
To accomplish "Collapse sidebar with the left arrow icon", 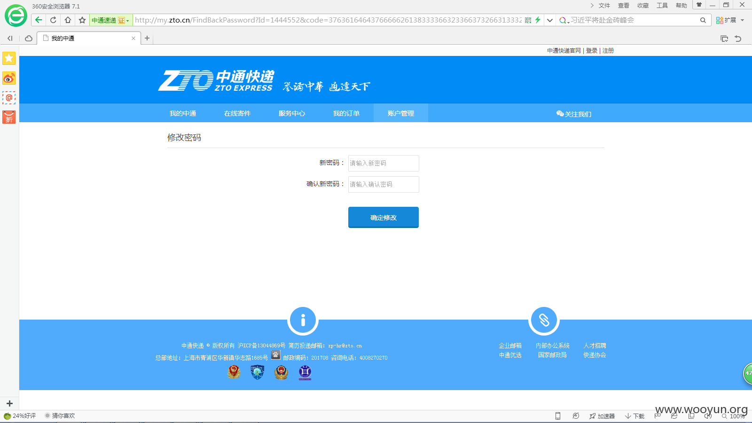I will [10, 38].
